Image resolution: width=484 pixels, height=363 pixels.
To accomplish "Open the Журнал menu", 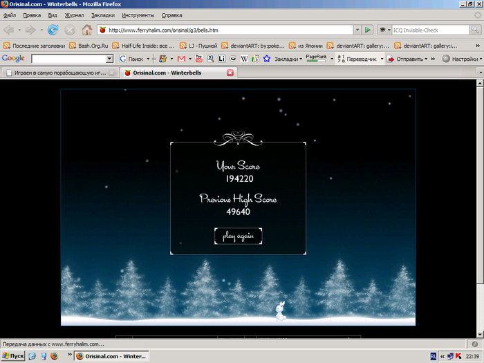I will point(74,15).
